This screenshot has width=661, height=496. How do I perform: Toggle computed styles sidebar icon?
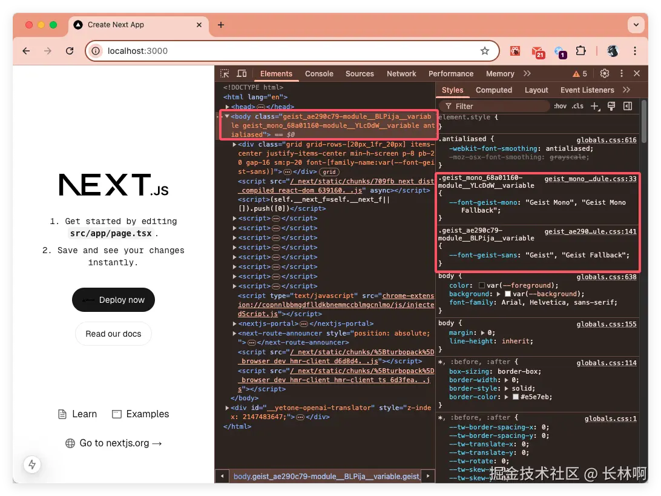tap(628, 107)
